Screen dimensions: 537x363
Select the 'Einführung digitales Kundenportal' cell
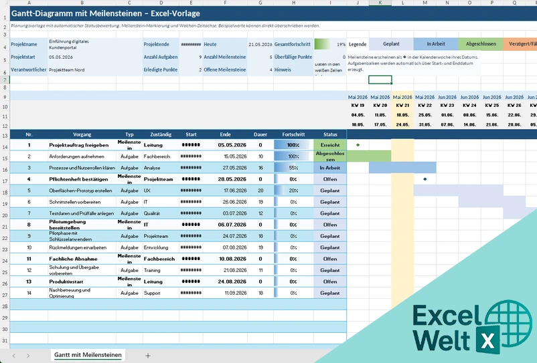pos(82,44)
